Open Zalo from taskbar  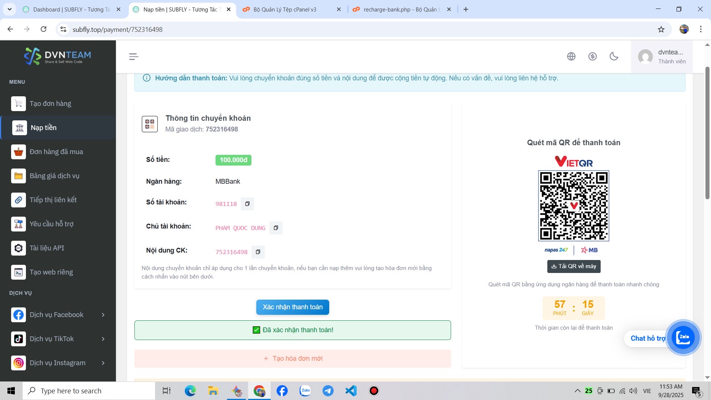click(x=305, y=391)
